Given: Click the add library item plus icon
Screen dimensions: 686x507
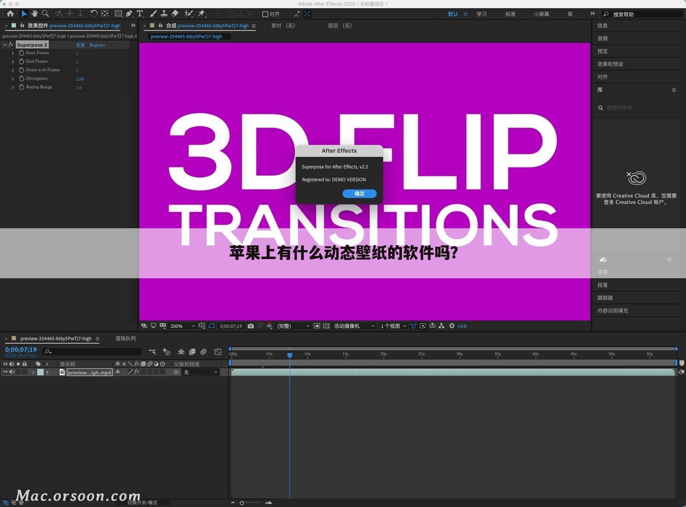Looking at the screenshot, I should point(669,260).
